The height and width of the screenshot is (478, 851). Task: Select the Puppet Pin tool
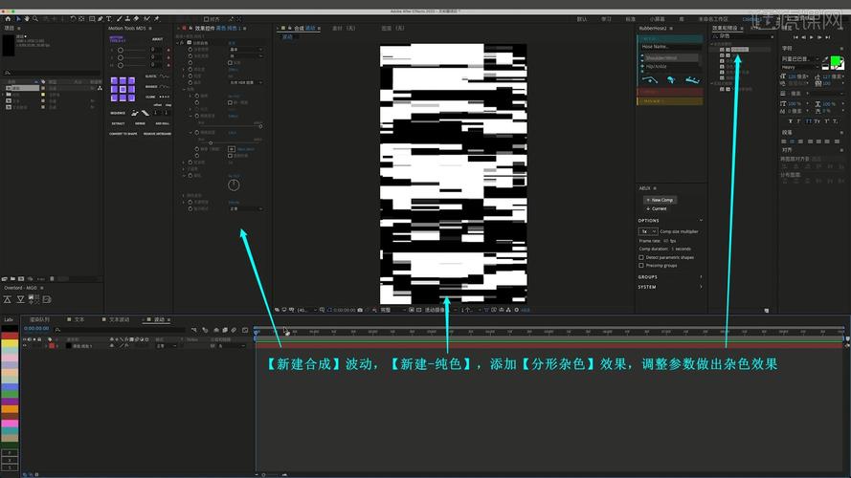click(157, 19)
